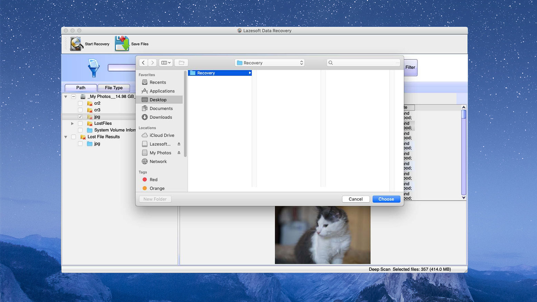Select the Path tab
537x302 pixels.
coord(80,88)
